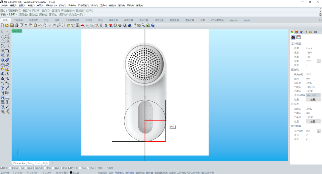
Task: Click the Open folder icon
Action: point(7,26)
